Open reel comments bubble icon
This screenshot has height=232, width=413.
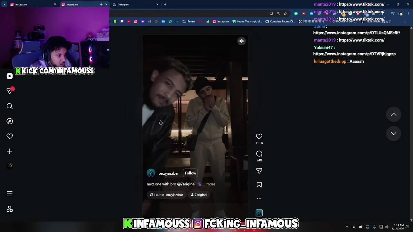[259, 154]
